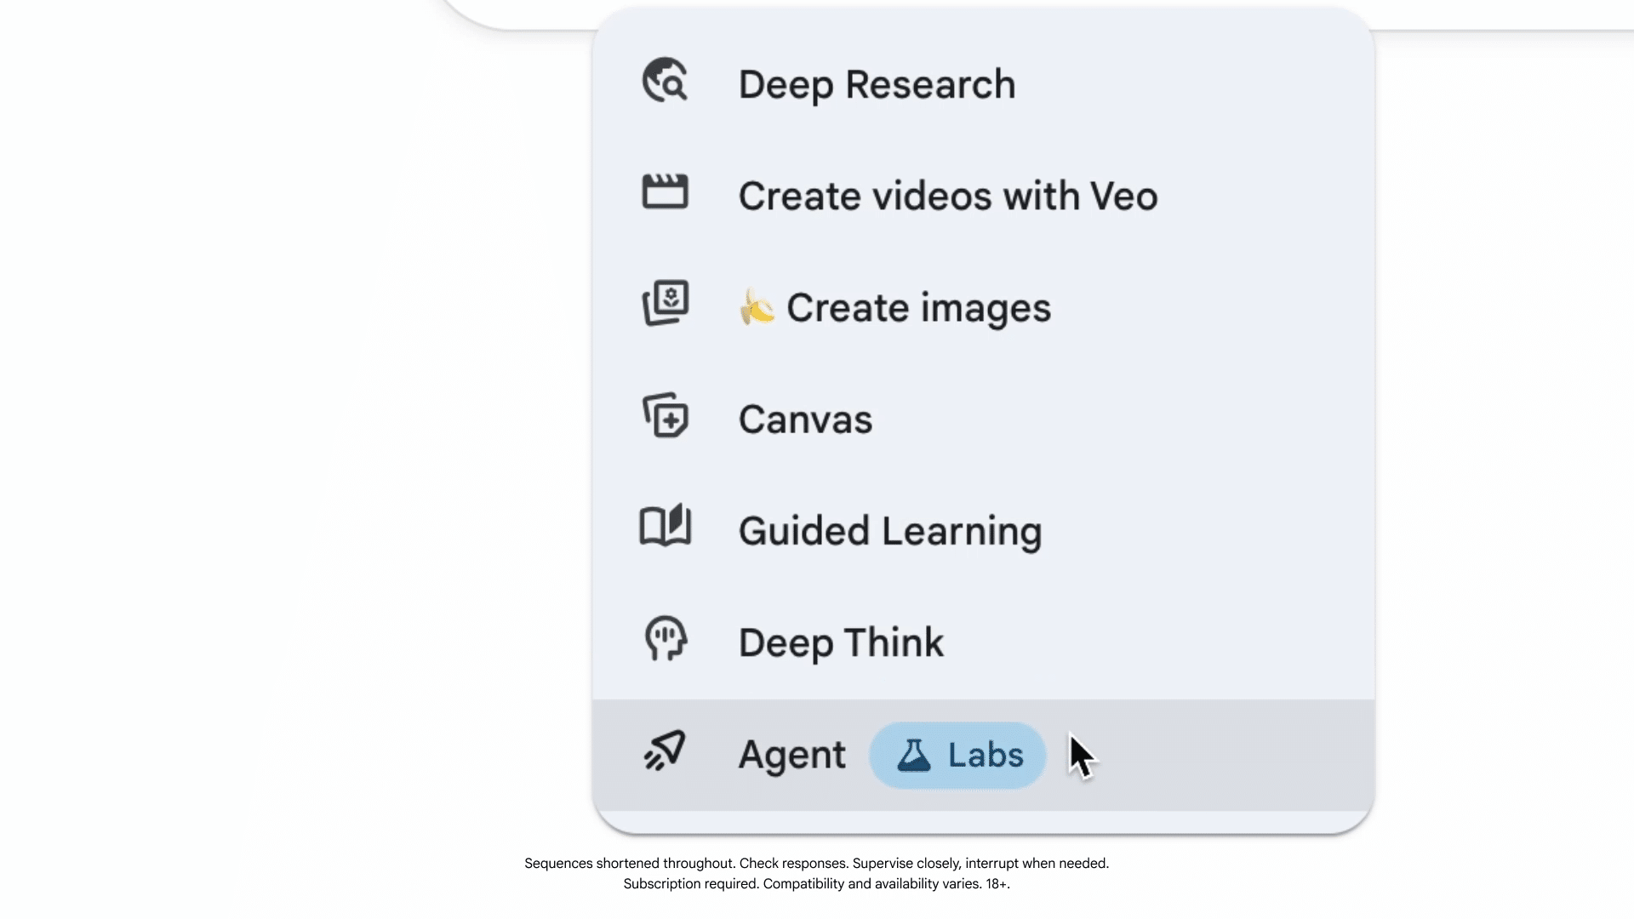The height and width of the screenshot is (919, 1634).
Task: Click the Labs badge next to Agent
Action: (x=957, y=755)
